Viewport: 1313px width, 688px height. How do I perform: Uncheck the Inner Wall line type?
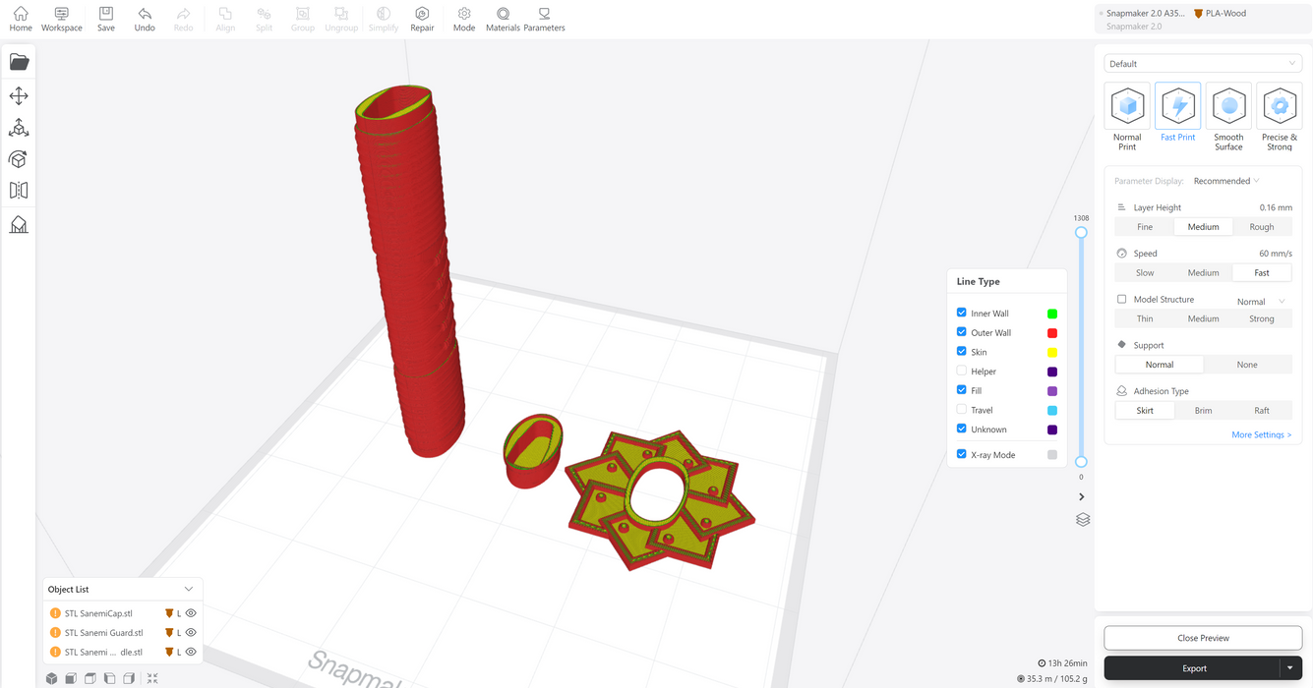point(962,313)
